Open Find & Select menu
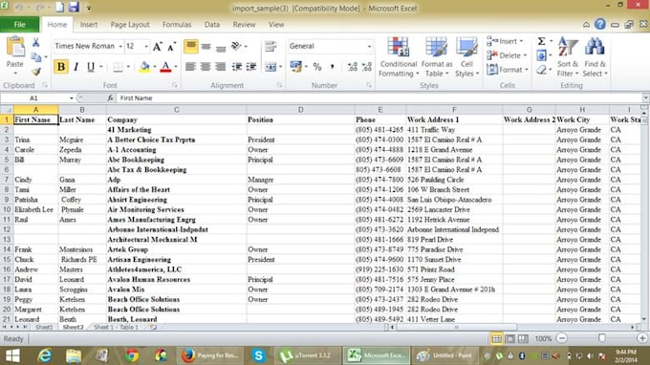 click(595, 57)
